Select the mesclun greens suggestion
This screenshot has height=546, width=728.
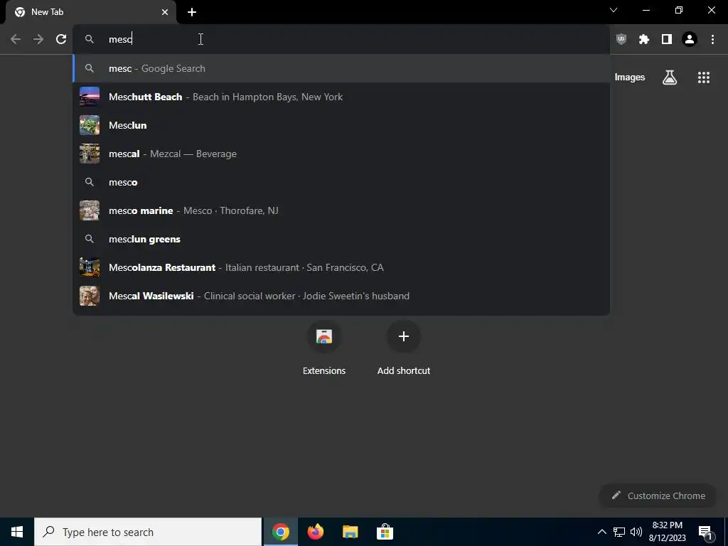click(x=341, y=239)
